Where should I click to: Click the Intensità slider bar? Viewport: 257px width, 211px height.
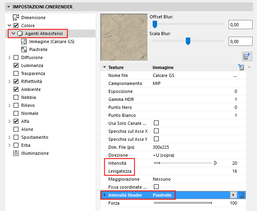[183, 163]
